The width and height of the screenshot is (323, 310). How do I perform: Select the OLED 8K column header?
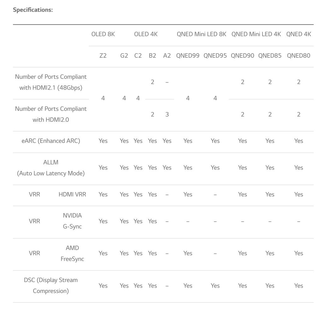point(103,34)
